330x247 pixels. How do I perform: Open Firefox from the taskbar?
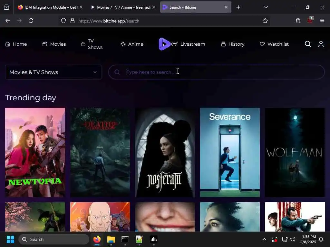coord(97,239)
